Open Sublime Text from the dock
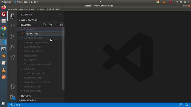 [4, 56]
